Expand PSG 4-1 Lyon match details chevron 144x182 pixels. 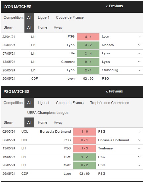point(139,37)
